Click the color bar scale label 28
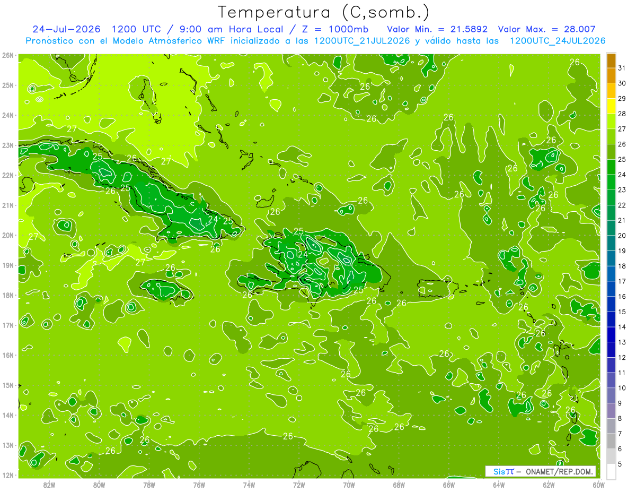The width and height of the screenshot is (636, 492). tap(622, 114)
